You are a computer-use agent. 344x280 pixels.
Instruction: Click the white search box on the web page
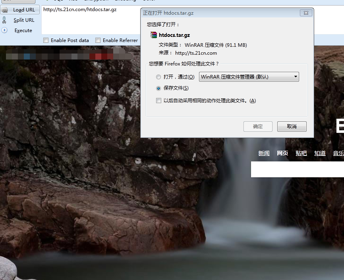(x=298, y=169)
